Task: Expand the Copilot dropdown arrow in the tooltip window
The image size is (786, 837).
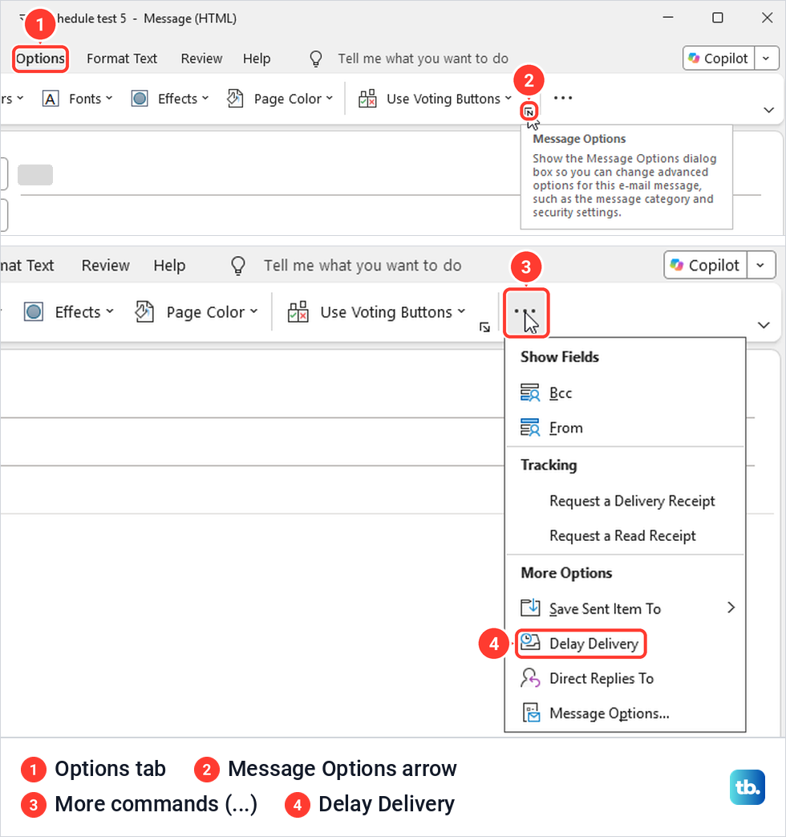Action: (766, 59)
